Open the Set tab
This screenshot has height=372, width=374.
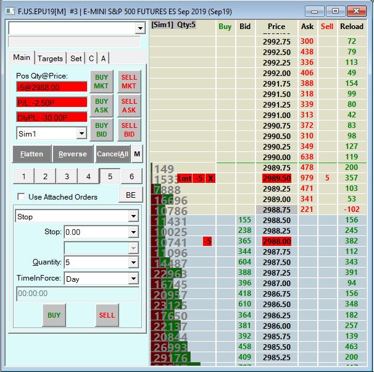coord(76,58)
